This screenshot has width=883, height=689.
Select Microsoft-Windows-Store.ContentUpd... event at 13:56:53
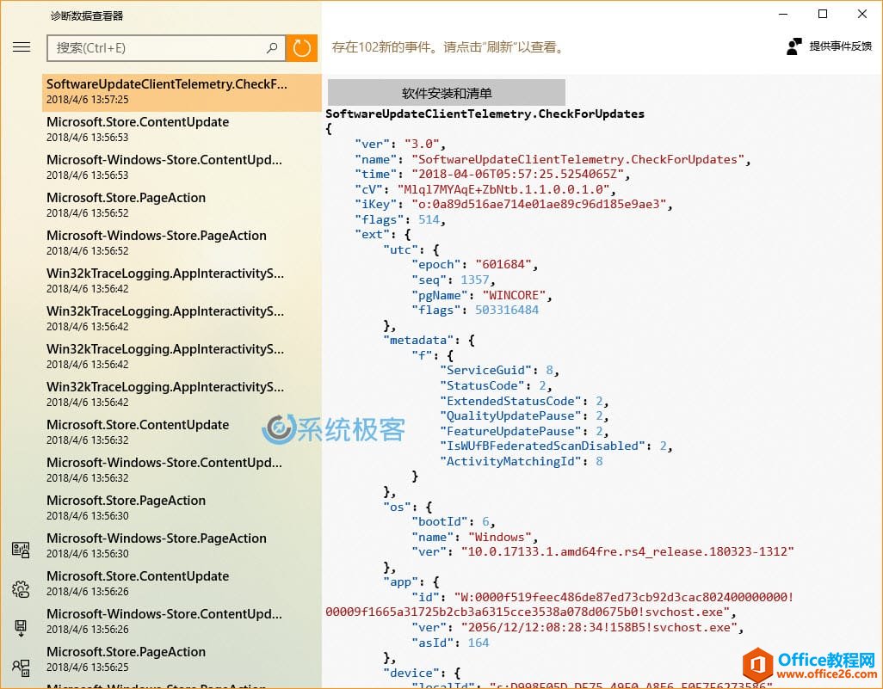(182, 168)
